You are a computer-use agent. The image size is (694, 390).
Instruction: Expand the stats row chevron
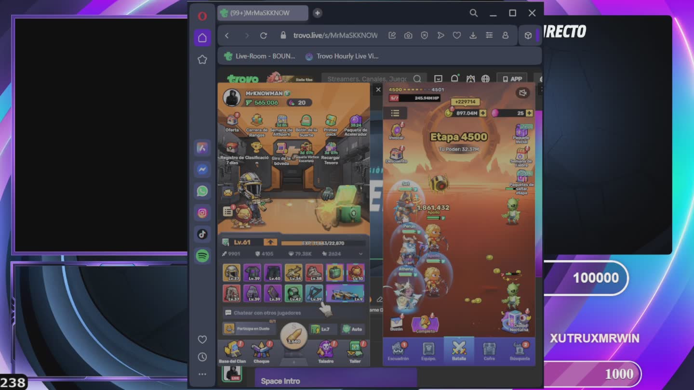pyautogui.click(x=360, y=254)
